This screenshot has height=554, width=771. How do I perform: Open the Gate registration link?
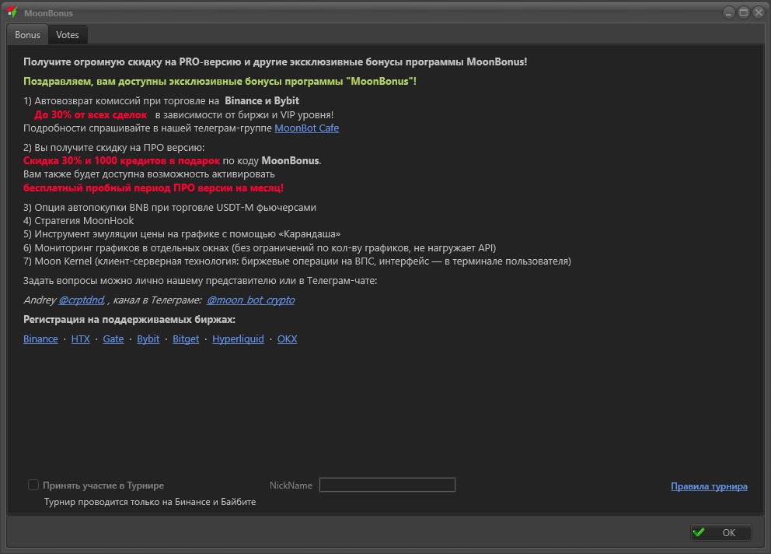113,338
